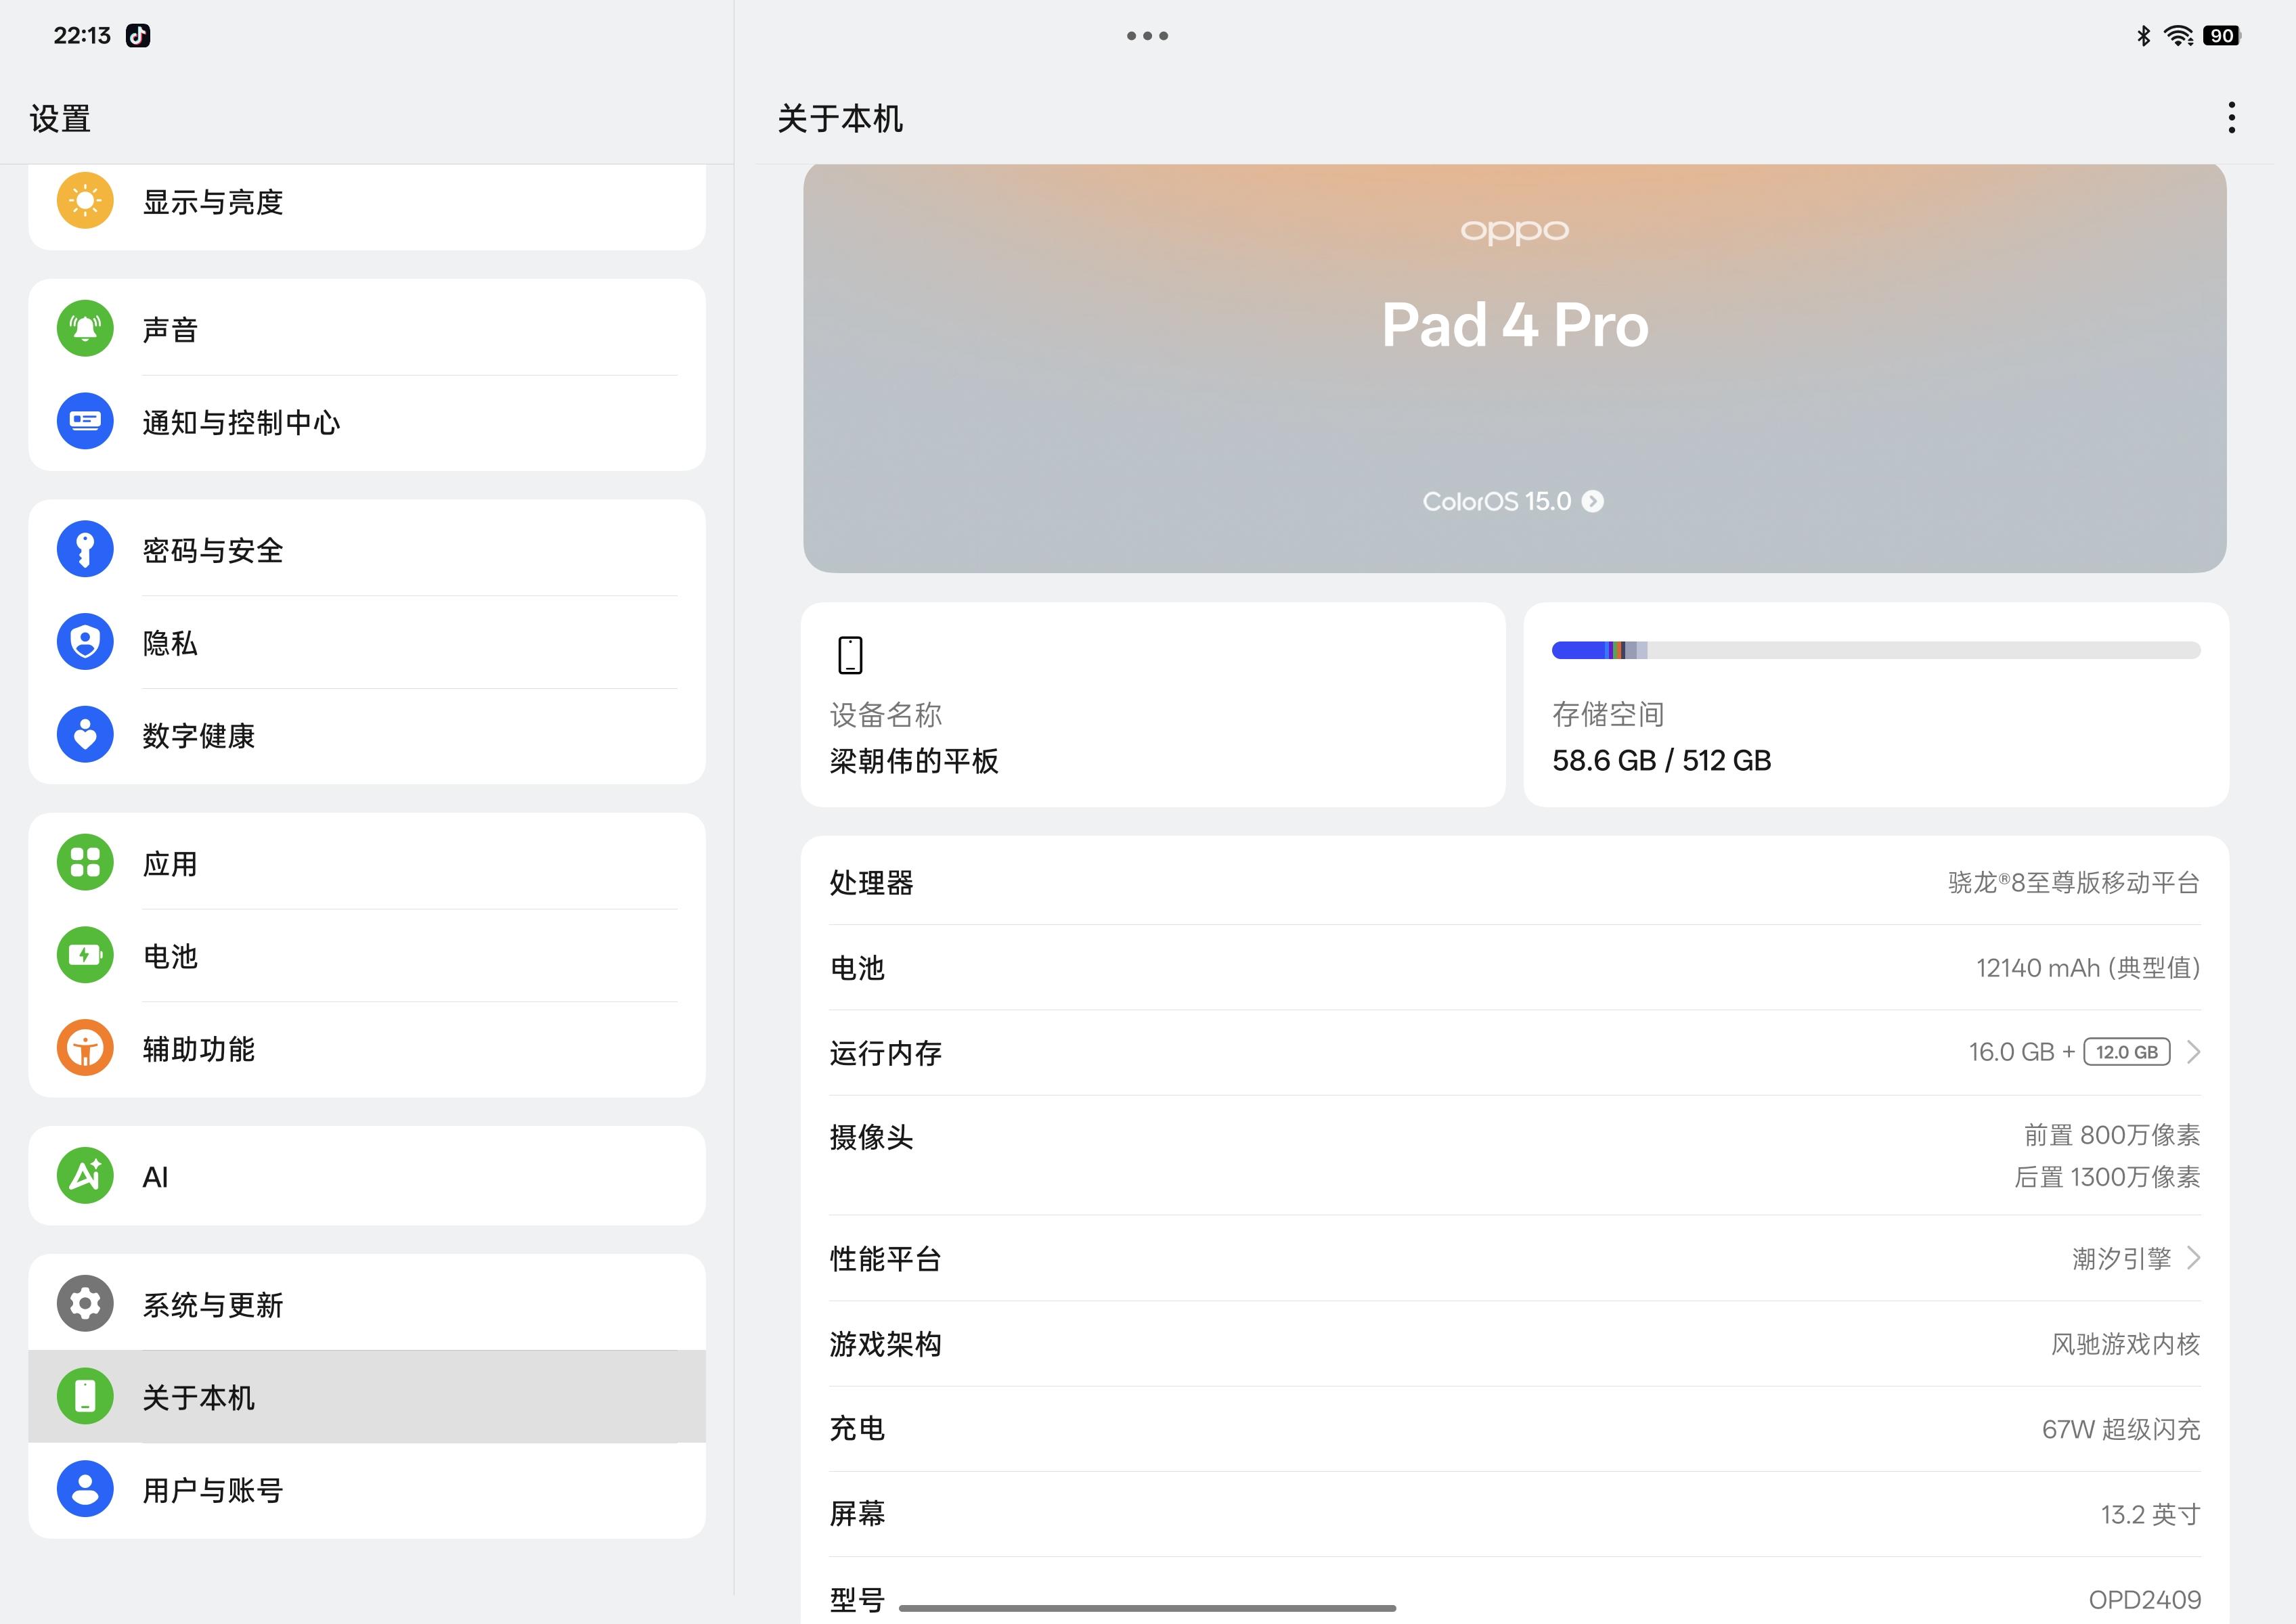
Task: Open the 设备名称 card 梁朝伟的平板
Action: 1153,704
